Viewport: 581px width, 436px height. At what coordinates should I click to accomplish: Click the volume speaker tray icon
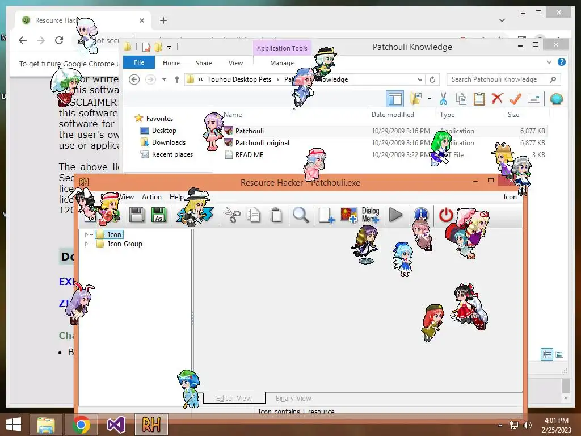[527, 425]
